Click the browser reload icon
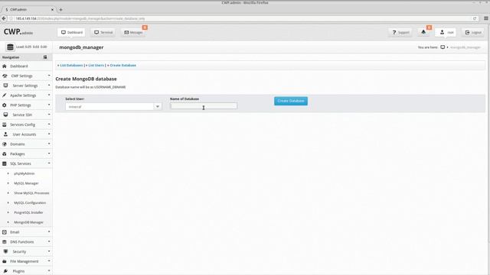The width and height of the screenshot is (490, 275). click(x=475, y=18)
